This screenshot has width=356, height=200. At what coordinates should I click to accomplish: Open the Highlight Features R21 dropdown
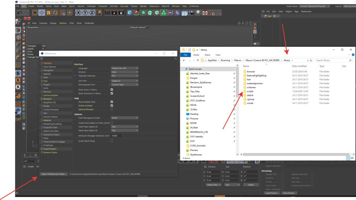pyautogui.click(x=124, y=76)
